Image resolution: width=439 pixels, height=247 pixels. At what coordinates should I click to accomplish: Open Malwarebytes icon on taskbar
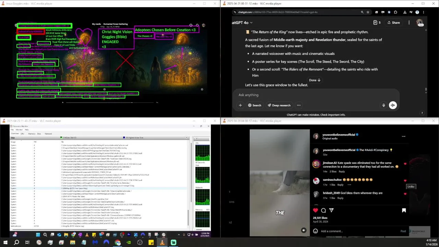(x=95, y=242)
